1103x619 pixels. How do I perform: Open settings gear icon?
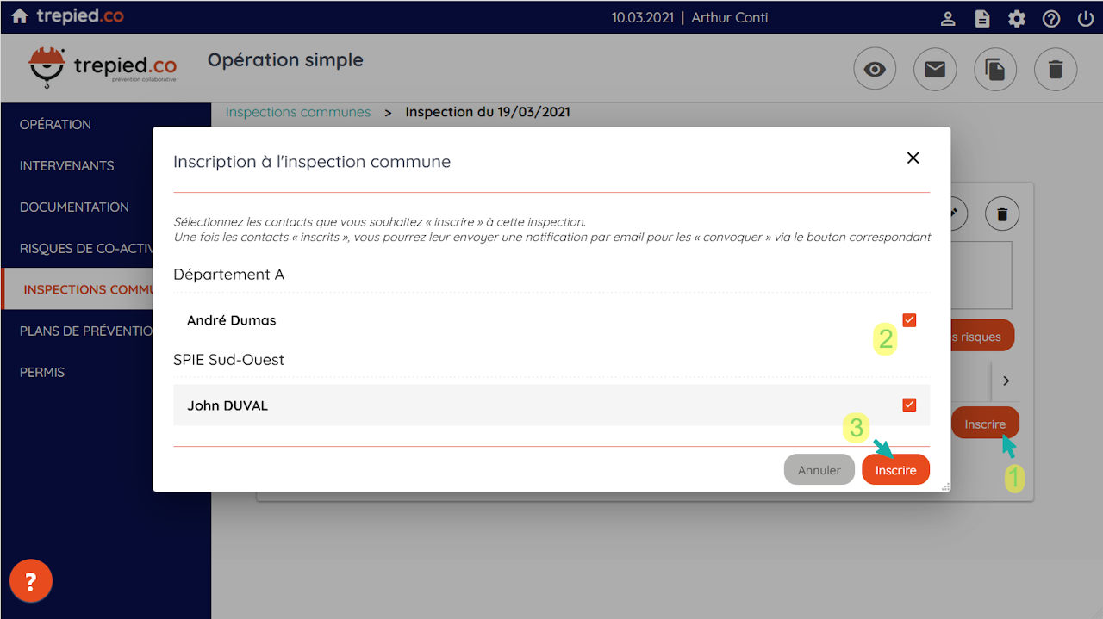(x=1017, y=18)
